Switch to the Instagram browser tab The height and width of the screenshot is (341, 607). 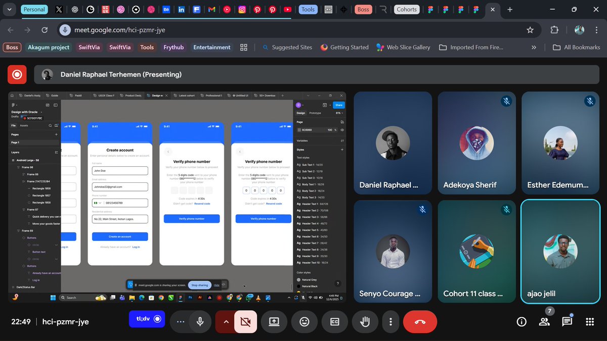tap(242, 9)
